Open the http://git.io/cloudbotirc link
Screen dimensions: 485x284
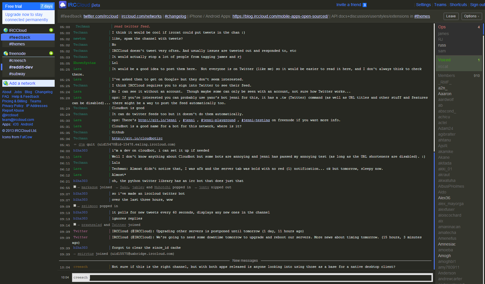click(x=137, y=138)
